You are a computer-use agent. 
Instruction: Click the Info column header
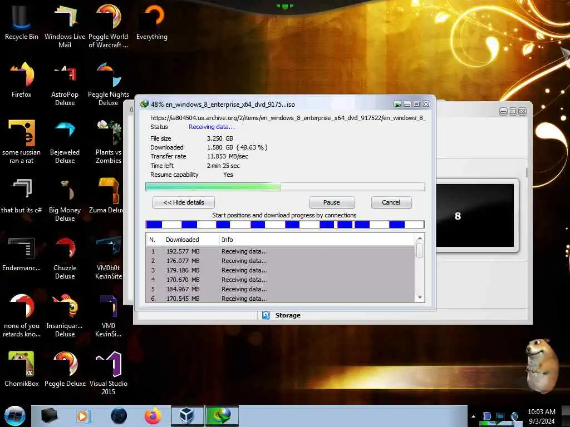tap(317, 240)
